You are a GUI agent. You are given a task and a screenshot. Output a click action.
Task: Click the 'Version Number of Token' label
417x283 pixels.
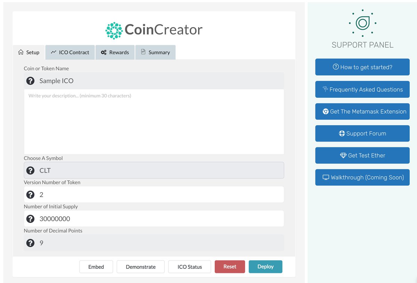point(52,182)
